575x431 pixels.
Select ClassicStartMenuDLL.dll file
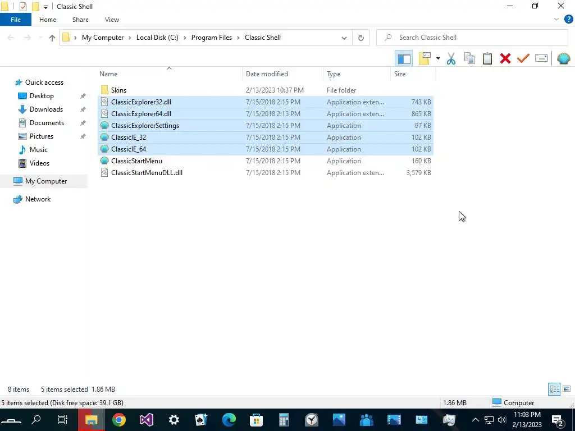(x=266, y=173)
